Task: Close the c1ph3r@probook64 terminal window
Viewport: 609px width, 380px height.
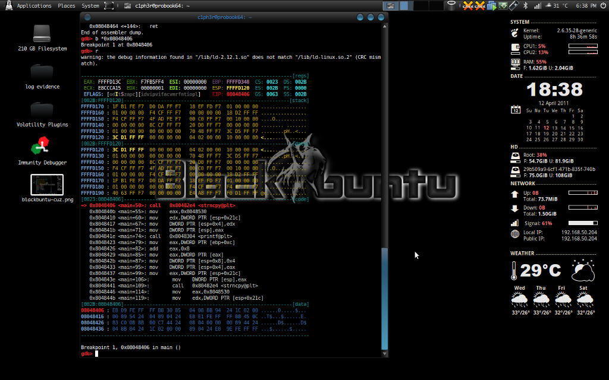Action: pos(381,17)
